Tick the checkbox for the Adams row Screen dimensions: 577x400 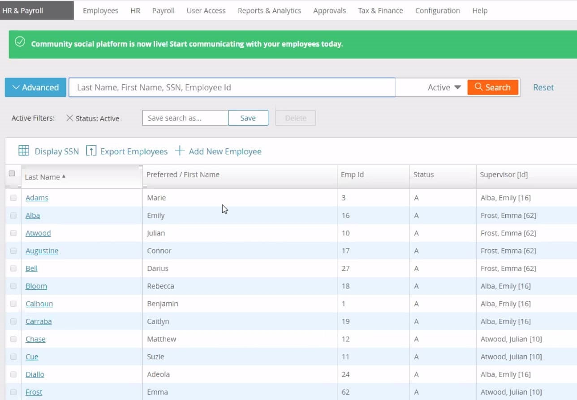pos(13,198)
